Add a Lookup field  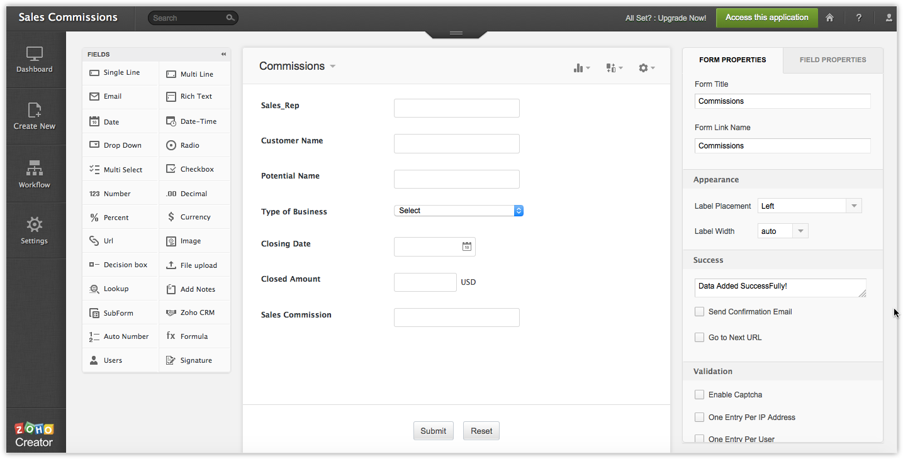click(120, 289)
